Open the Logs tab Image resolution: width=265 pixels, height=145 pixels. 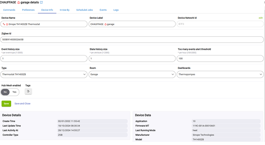[x=116, y=10]
